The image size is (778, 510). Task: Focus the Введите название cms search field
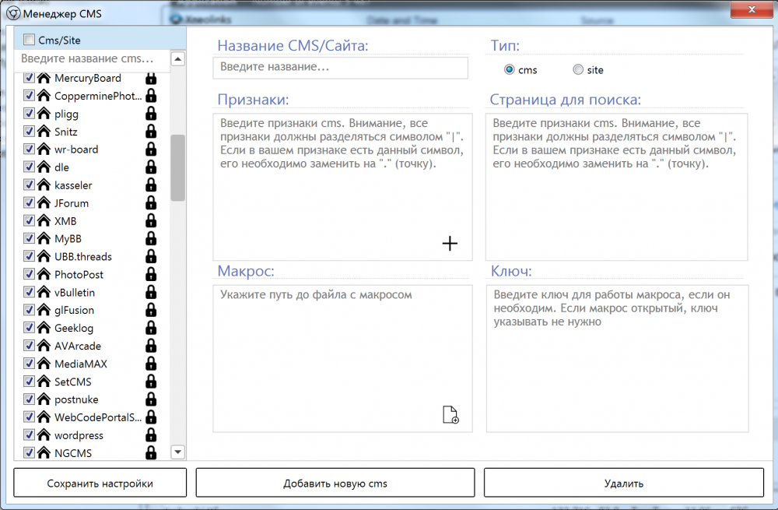coord(93,58)
